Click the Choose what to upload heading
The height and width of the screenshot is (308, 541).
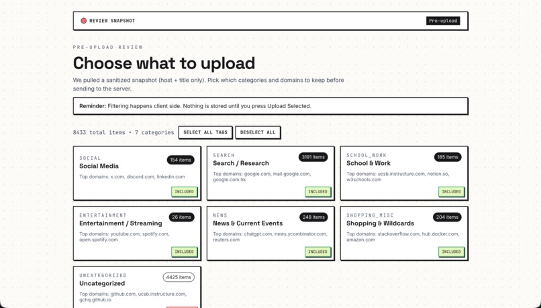point(164,63)
